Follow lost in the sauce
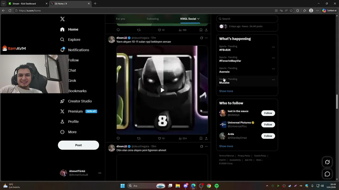 pyautogui.click(x=268, y=113)
